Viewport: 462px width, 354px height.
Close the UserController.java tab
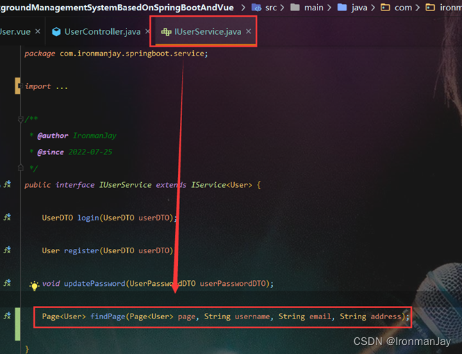tap(147, 31)
